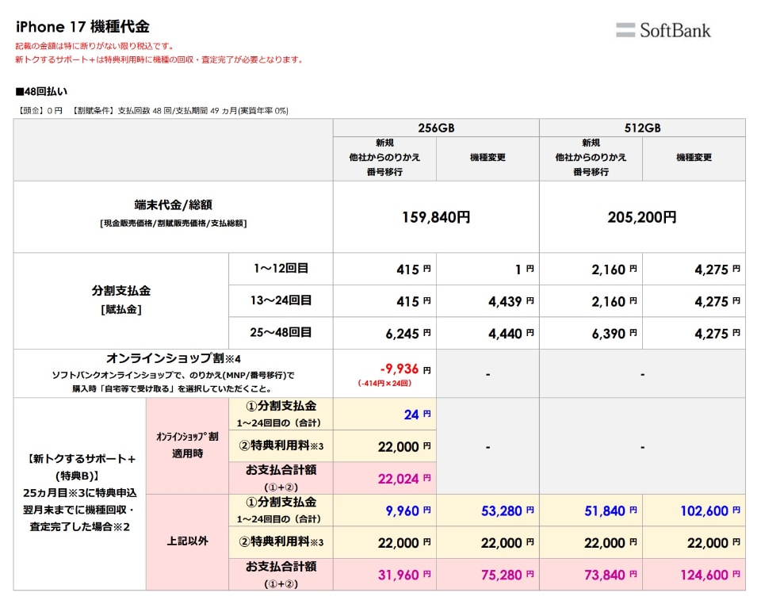This screenshot has width=761, height=604.
Task: Select the "機種変更" header under 512GB
Action: 694,157
